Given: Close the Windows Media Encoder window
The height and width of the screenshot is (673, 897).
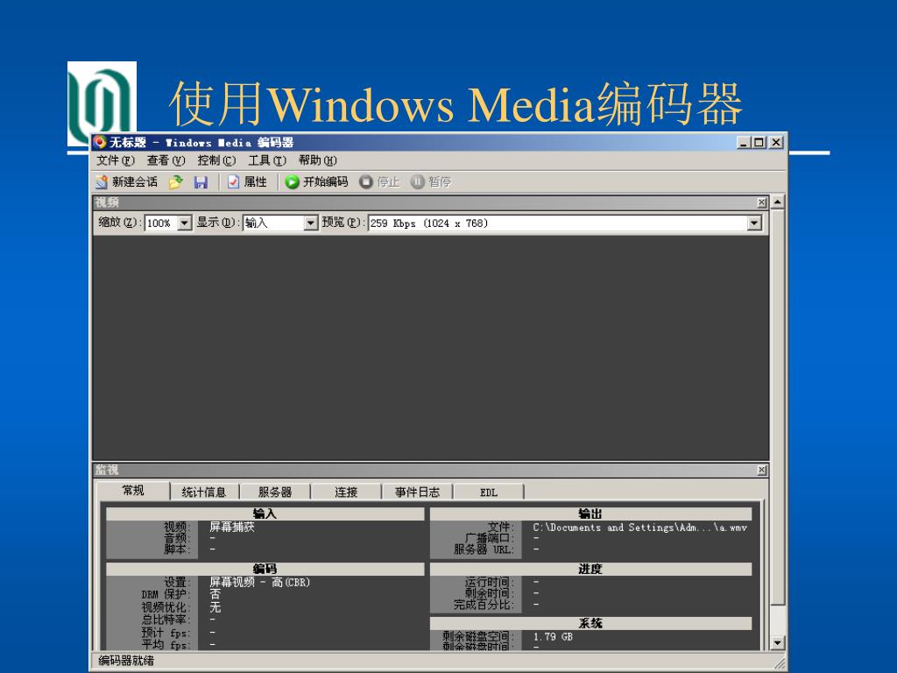Looking at the screenshot, I should tap(776, 142).
